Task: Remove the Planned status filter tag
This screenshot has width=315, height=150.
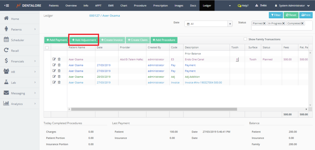Action: (x=264, y=23)
